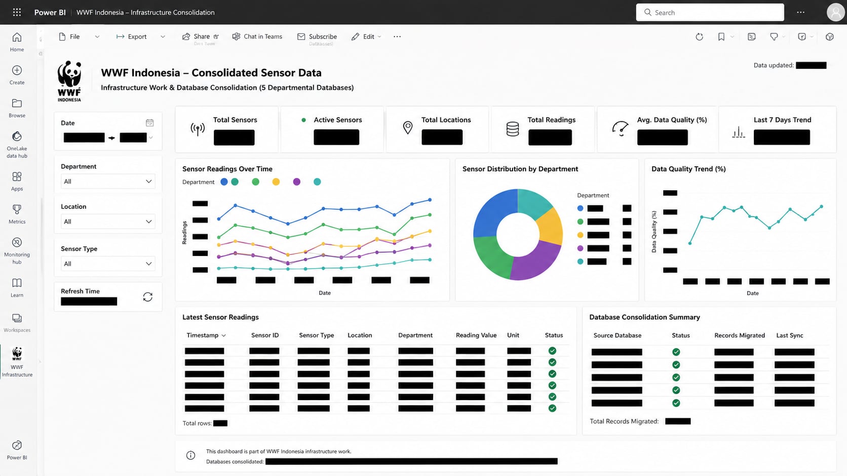Image resolution: width=847 pixels, height=476 pixels.
Task: Open the Export menu
Action: (131, 36)
